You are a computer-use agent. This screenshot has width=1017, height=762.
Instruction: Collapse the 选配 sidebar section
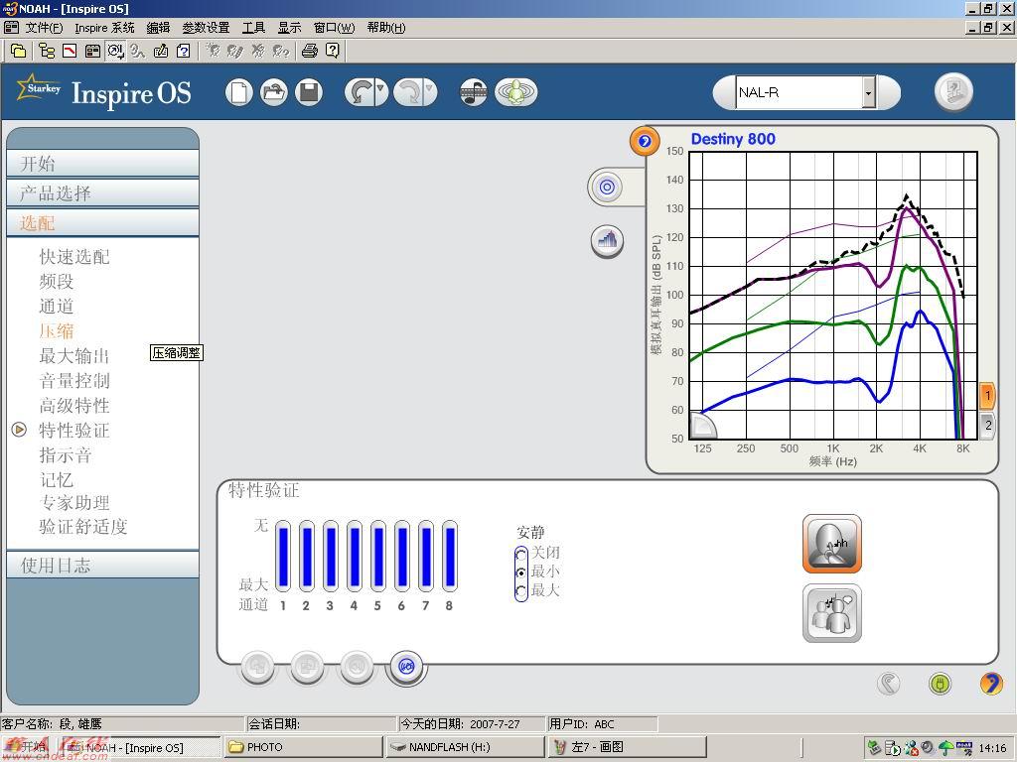(x=102, y=223)
